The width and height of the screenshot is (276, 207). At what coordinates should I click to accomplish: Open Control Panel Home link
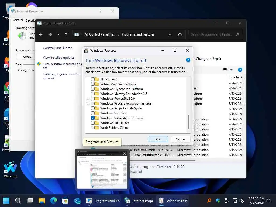tap(57, 48)
